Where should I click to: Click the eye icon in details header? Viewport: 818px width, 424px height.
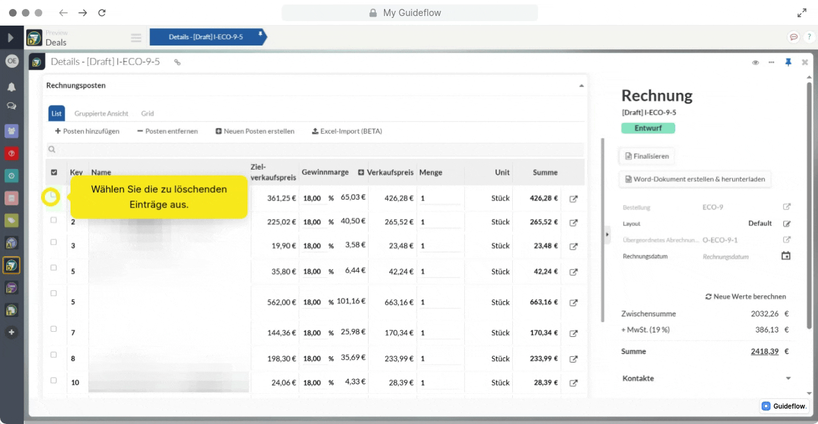pos(755,62)
